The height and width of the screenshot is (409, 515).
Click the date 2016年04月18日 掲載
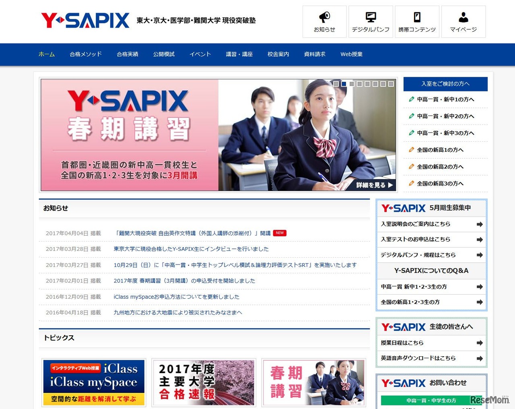click(x=73, y=313)
